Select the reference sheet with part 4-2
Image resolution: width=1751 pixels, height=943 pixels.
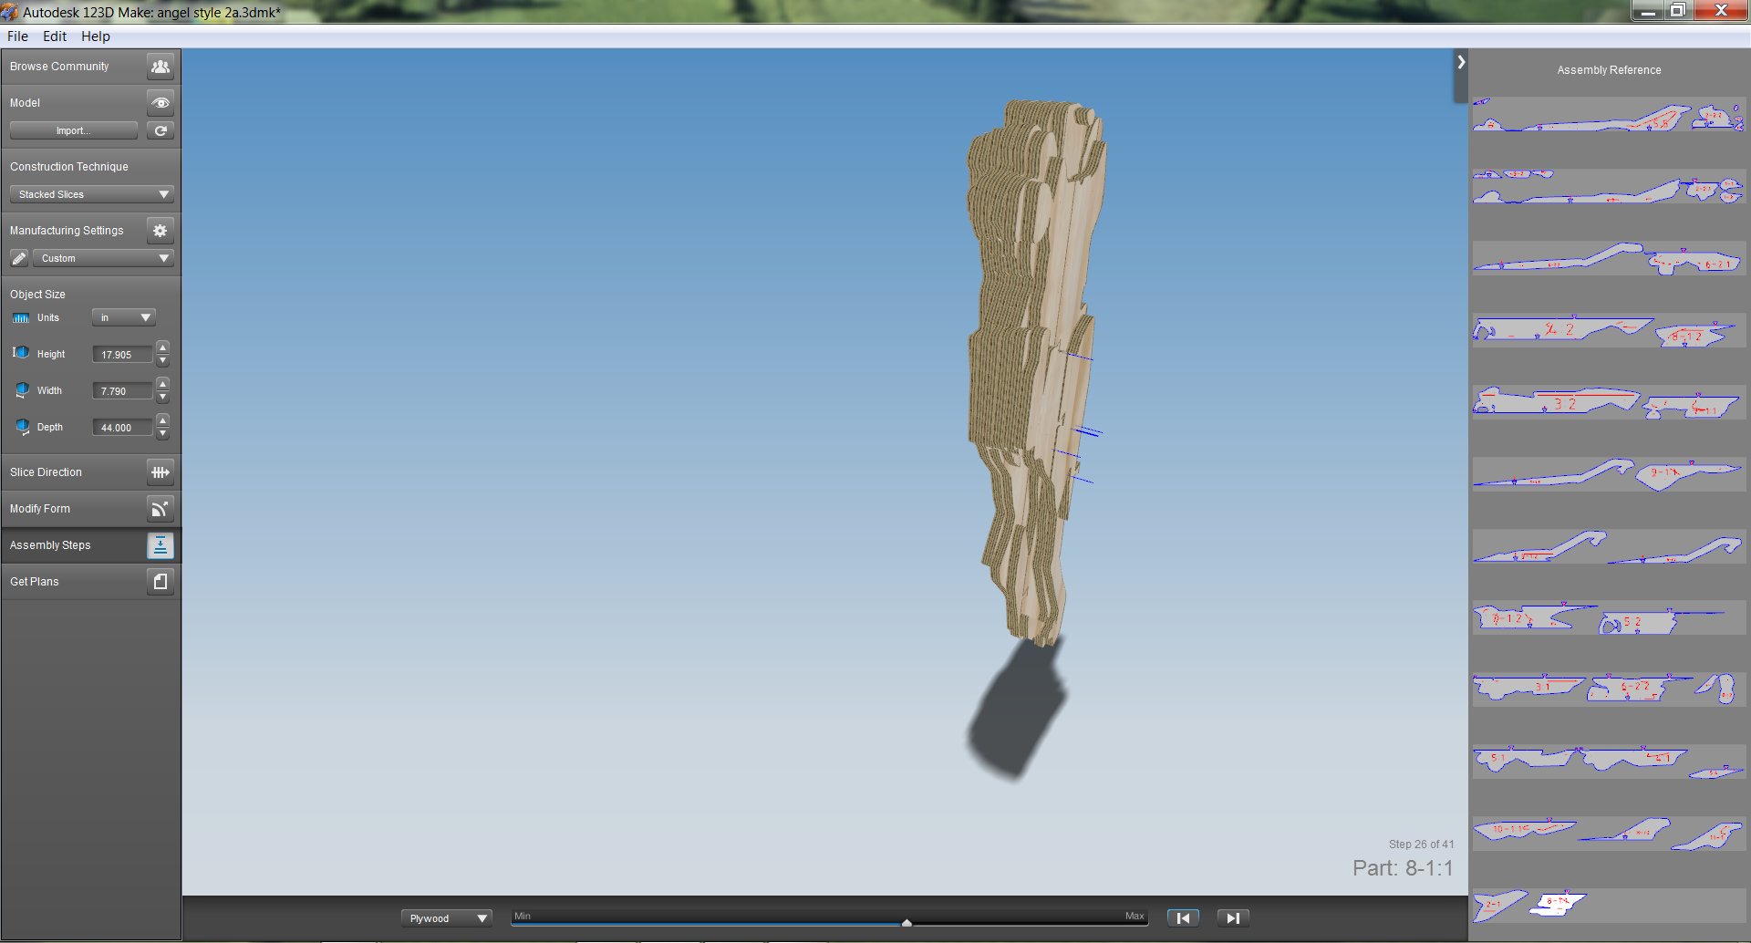[x=1609, y=330]
